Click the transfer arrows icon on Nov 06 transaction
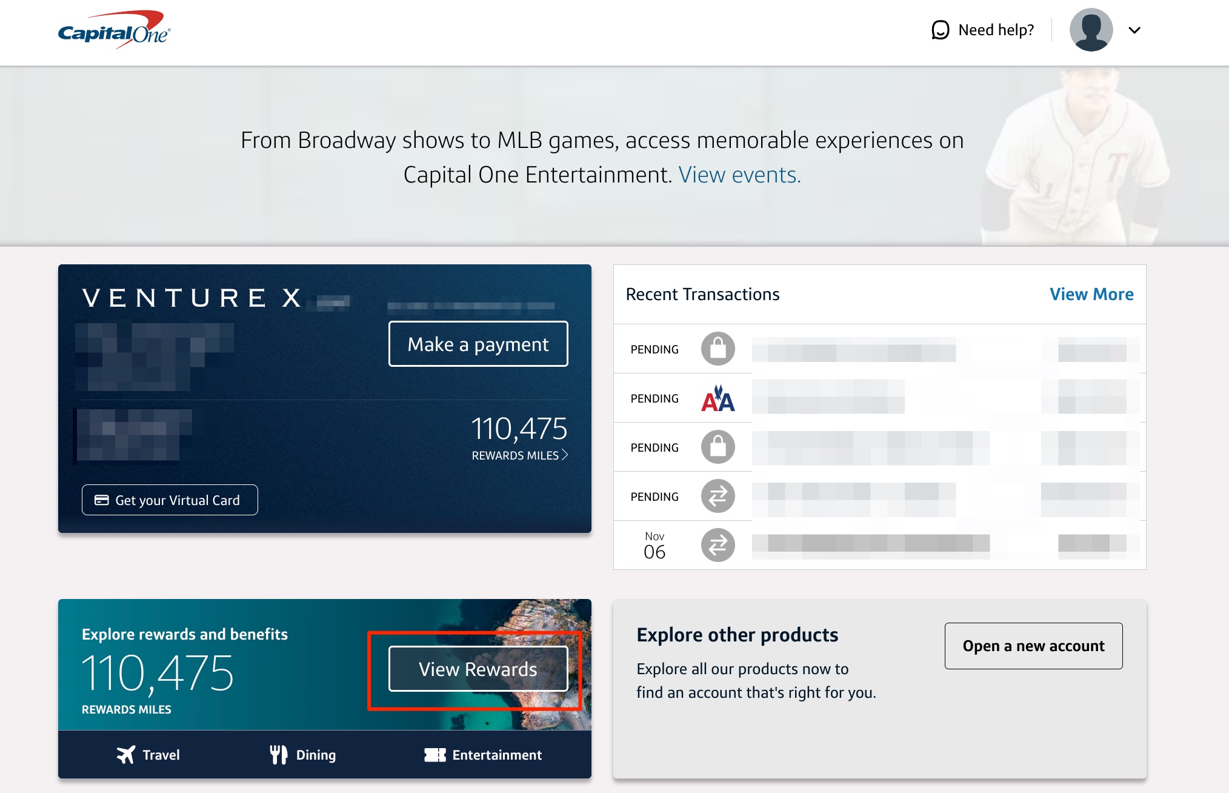1229x793 pixels. coord(719,545)
